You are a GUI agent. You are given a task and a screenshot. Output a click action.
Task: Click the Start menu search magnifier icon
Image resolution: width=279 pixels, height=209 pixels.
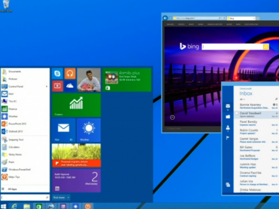[x=47, y=197]
